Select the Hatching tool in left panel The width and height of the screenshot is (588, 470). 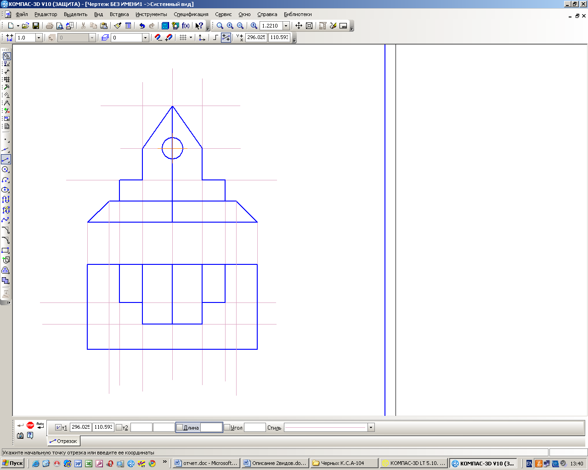coord(6,280)
